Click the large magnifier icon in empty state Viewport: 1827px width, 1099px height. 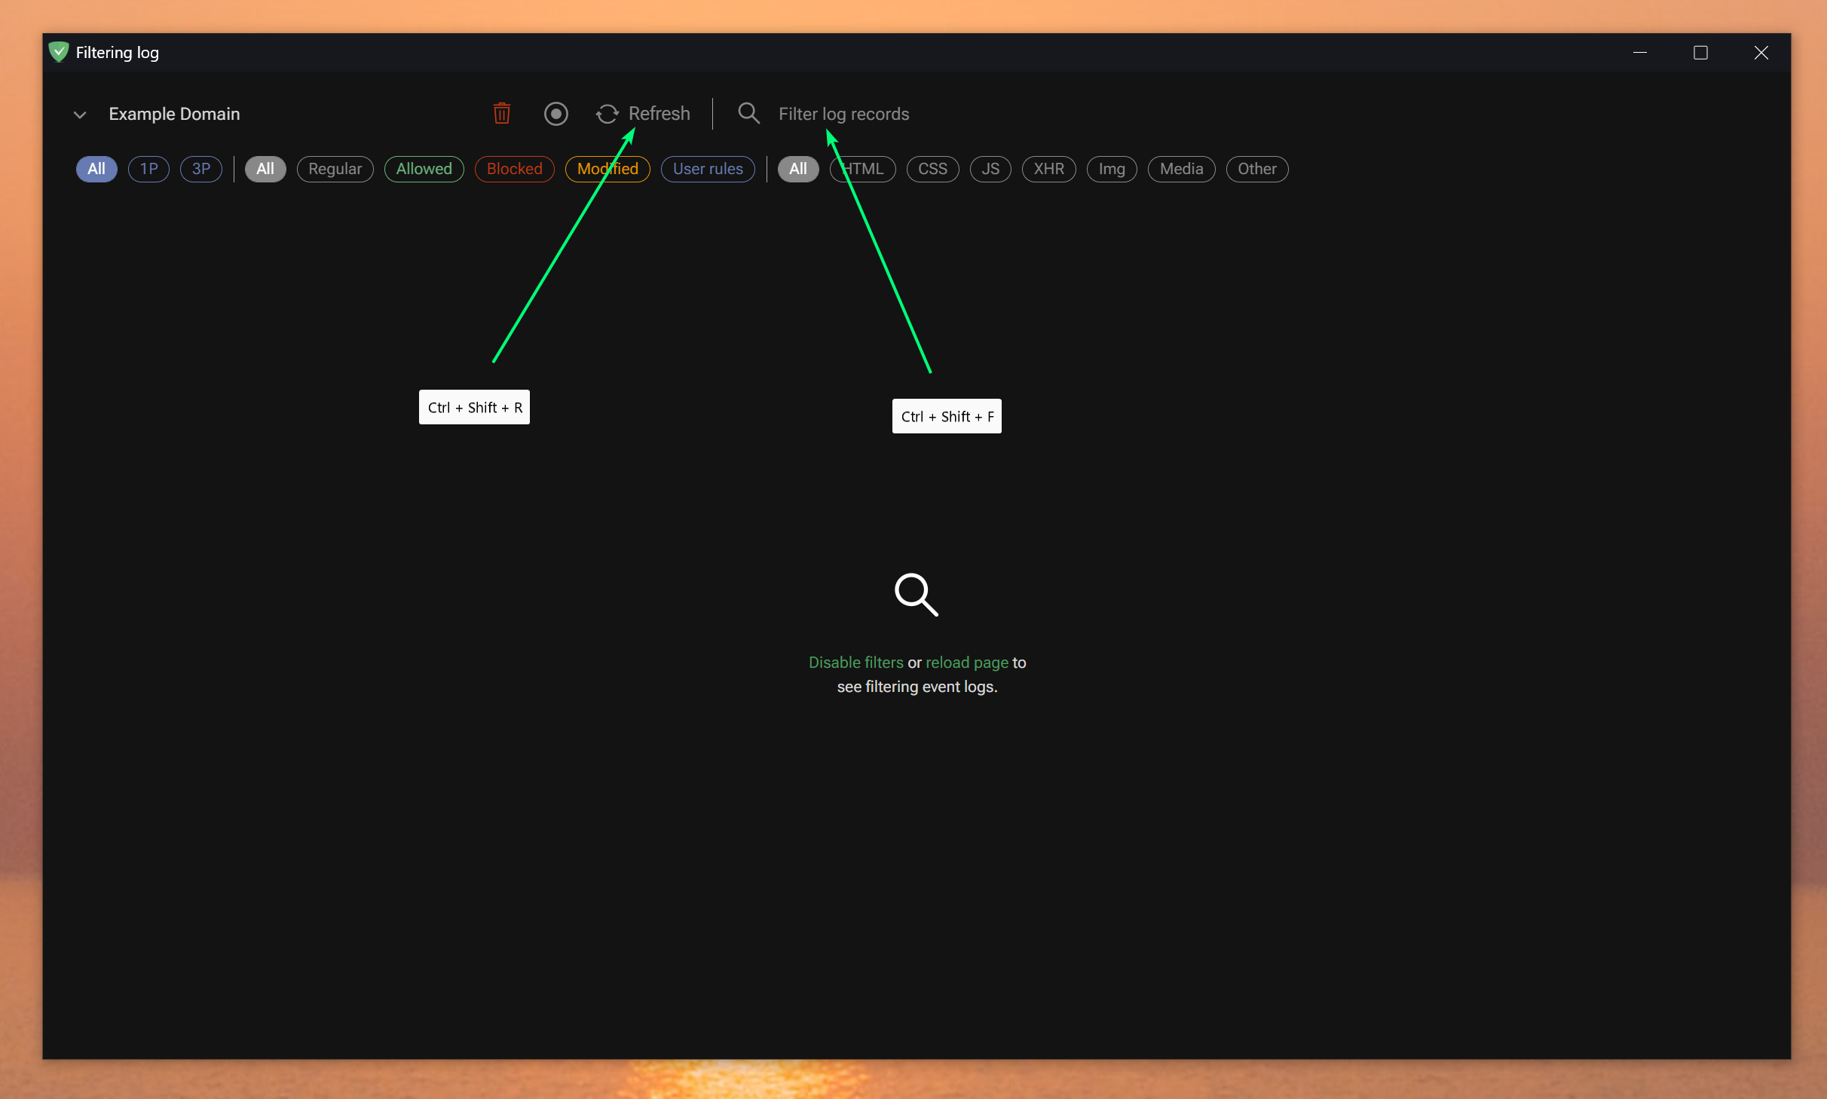coord(916,595)
